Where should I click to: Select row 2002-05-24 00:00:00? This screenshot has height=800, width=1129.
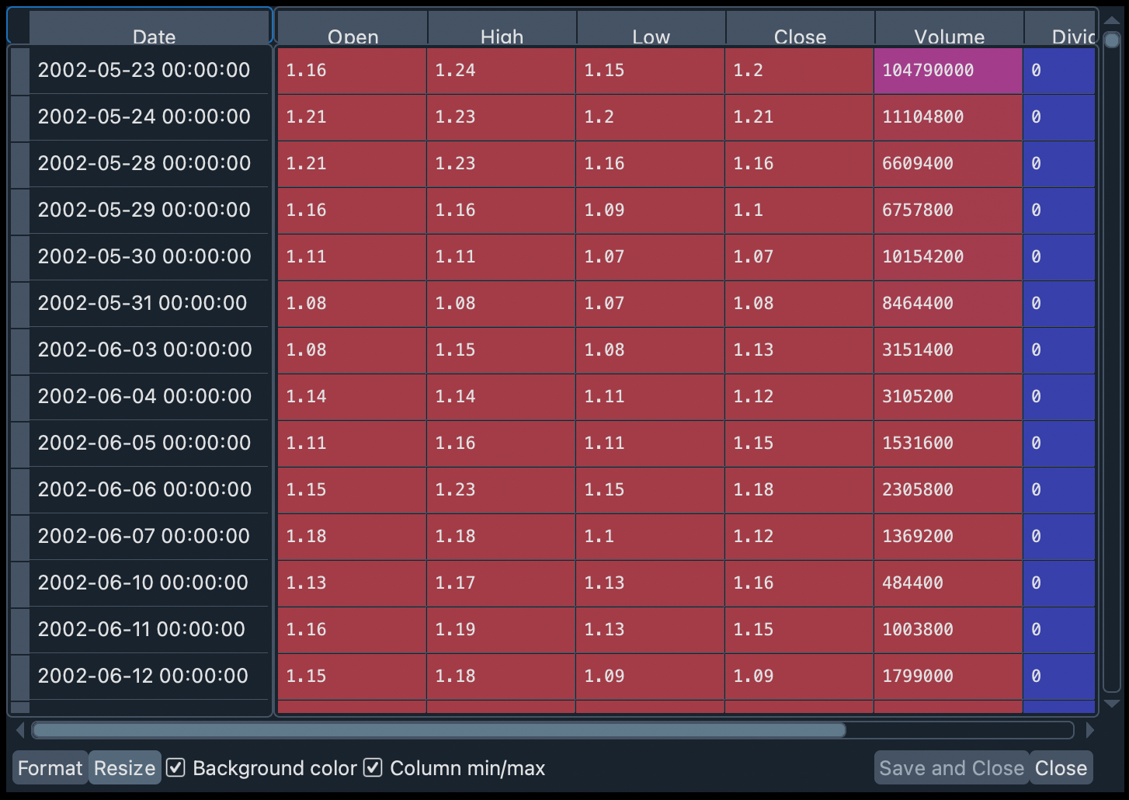(144, 117)
